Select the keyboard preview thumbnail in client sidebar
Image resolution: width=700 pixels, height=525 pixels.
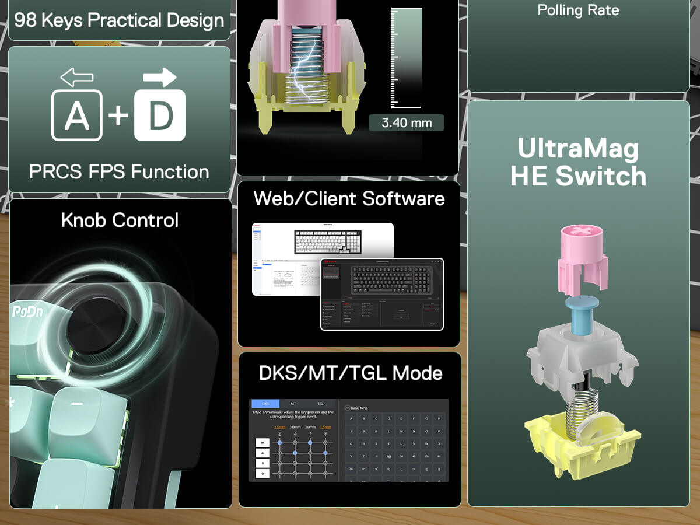(x=330, y=271)
